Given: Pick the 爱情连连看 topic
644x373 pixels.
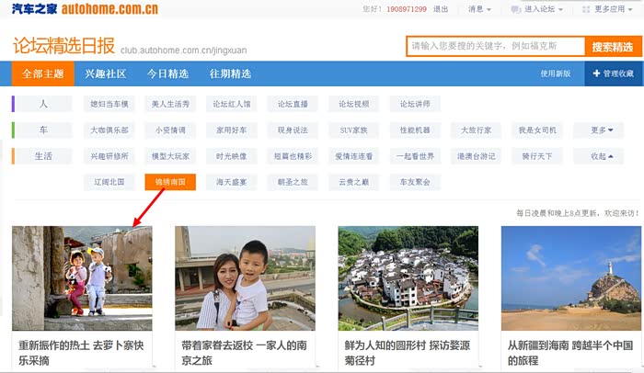Looking at the screenshot, I should click(354, 156).
